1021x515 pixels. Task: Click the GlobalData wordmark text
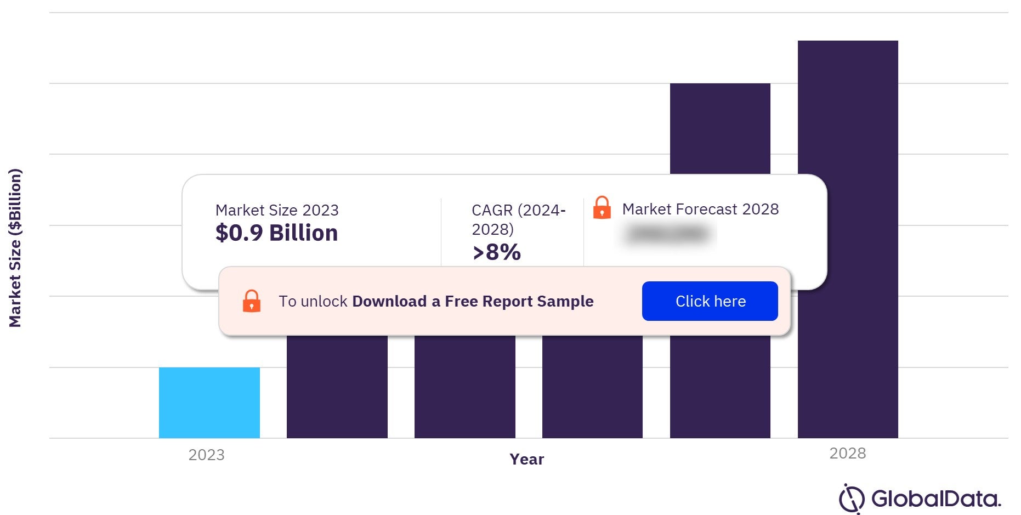pyautogui.click(x=936, y=499)
